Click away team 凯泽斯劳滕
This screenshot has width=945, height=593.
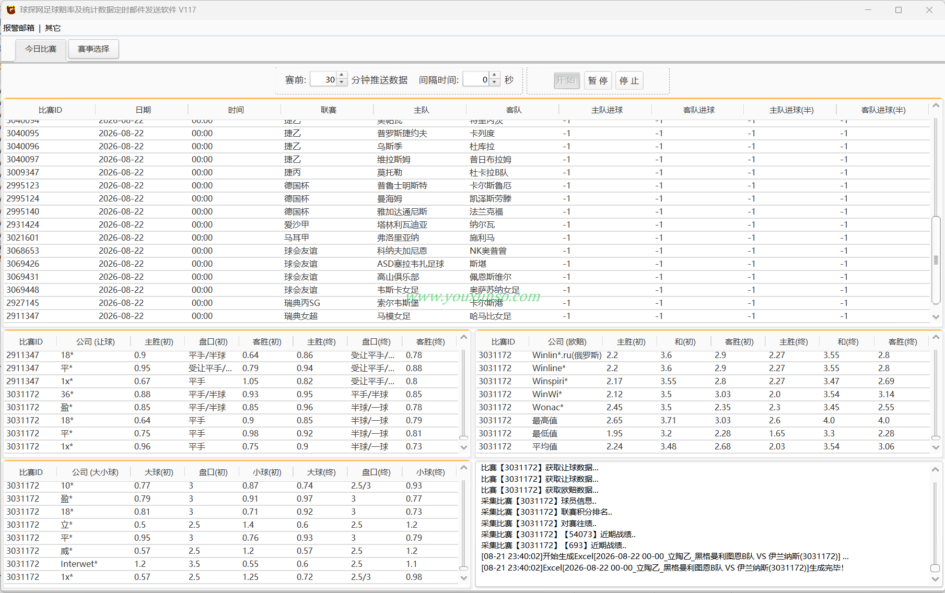491,199
